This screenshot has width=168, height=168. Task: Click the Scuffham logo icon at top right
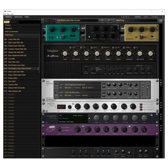tap(161, 21)
